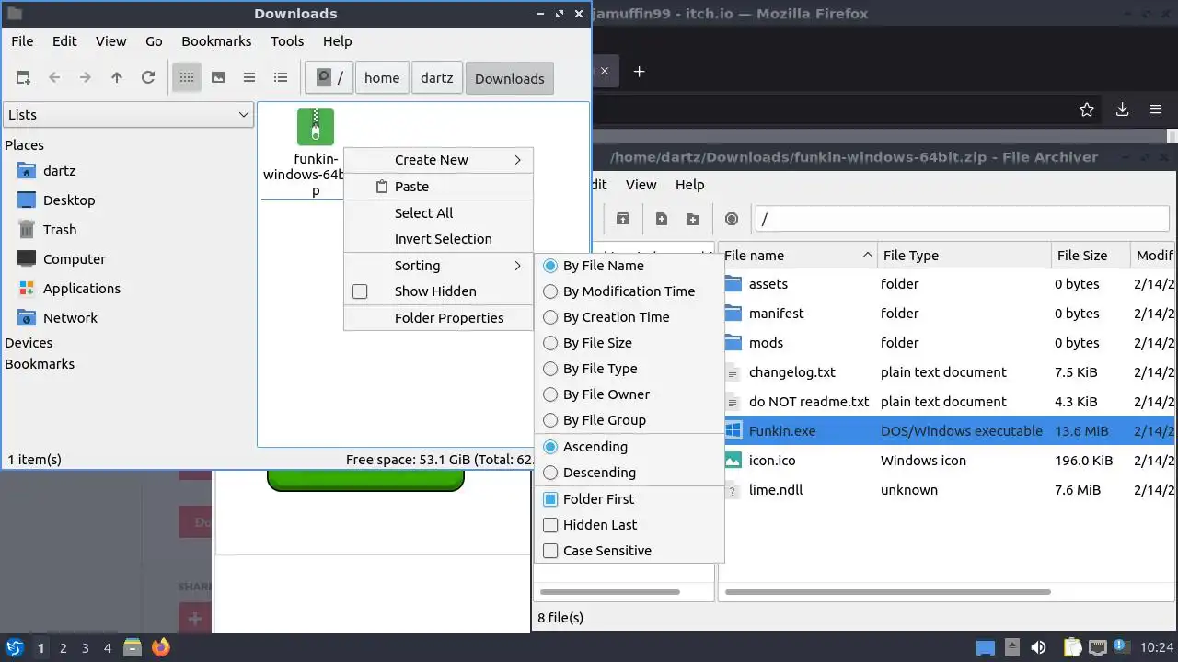
Task: Switch to icon view in file manager
Action: point(187,78)
